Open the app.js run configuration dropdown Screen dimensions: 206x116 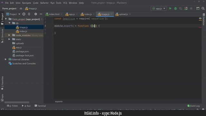[159, 9]
